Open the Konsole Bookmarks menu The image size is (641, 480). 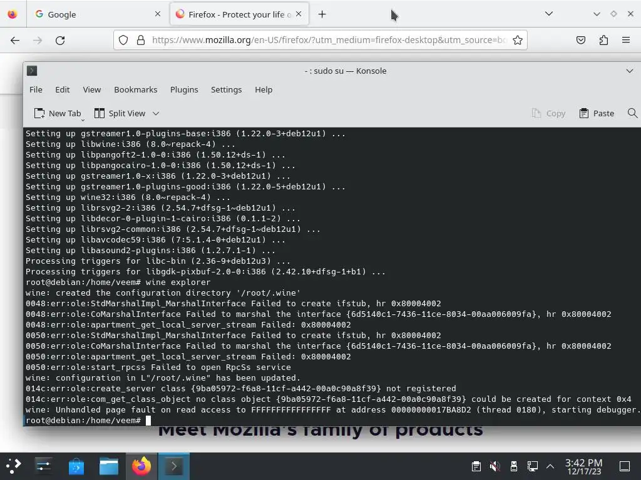pyautogui.click(x=135, y=89)
